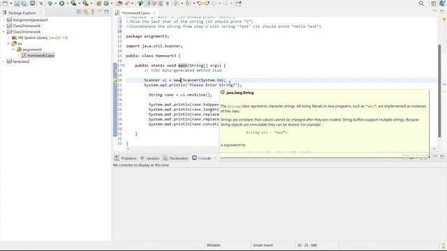Click the Pin Editor toolbar icon
This screenshot has height=251, width=447.
click(239, 3)
